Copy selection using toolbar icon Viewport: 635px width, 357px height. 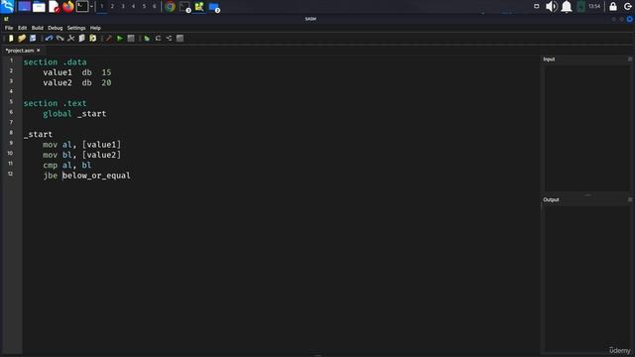tap(81, 38)
